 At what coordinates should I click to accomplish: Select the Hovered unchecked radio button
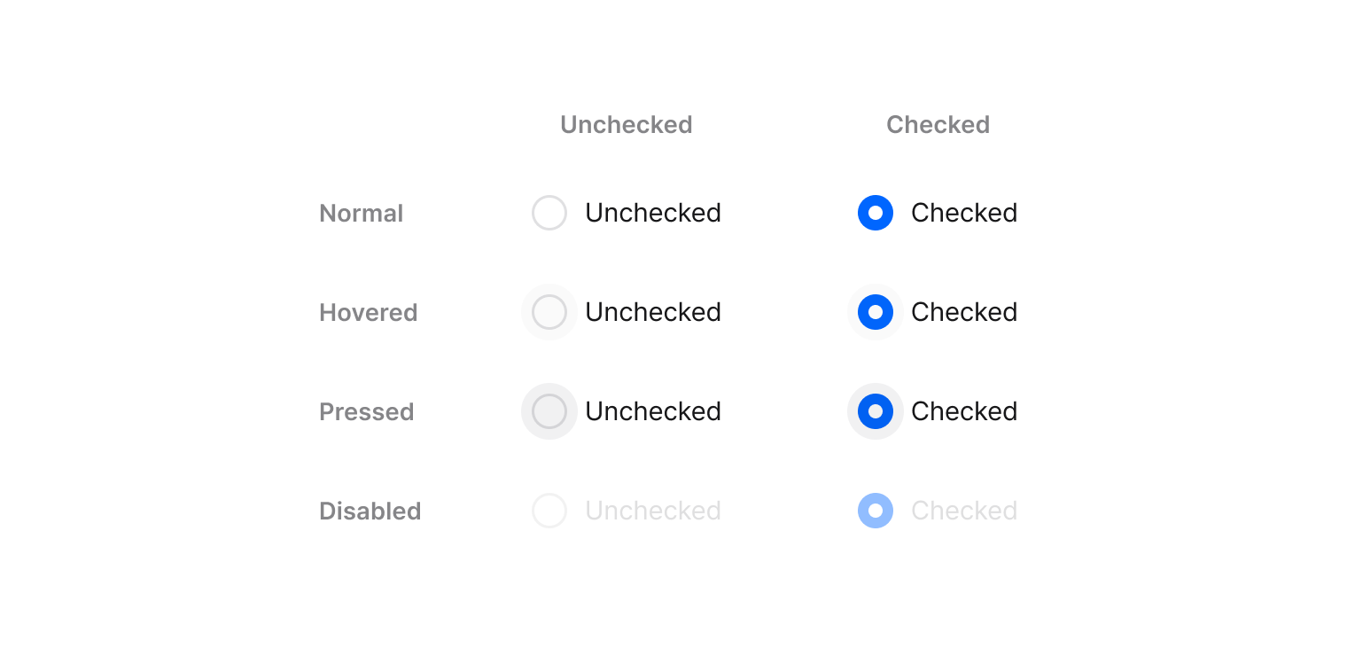[549, 312]
